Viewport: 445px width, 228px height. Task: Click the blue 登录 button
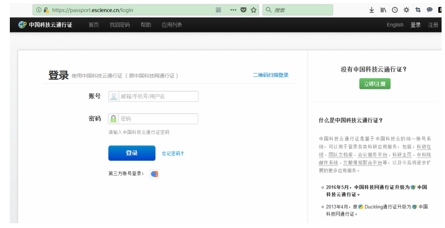tap(132, 153)
